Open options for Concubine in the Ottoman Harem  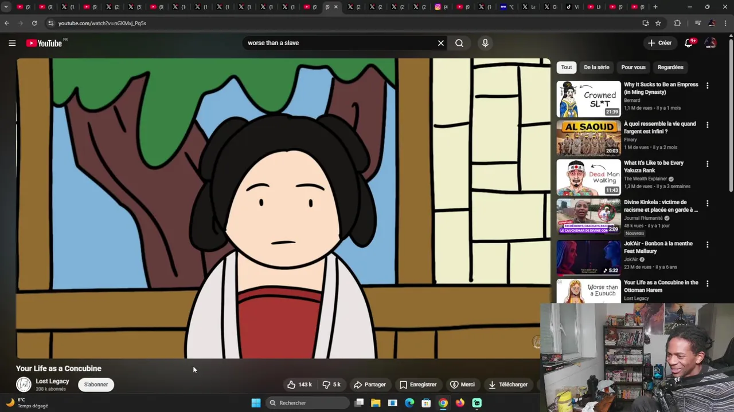(x=707, y=284)
